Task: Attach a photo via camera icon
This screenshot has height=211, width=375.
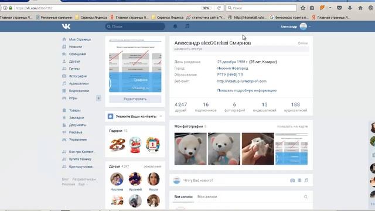Action: [x=292, y=181]
